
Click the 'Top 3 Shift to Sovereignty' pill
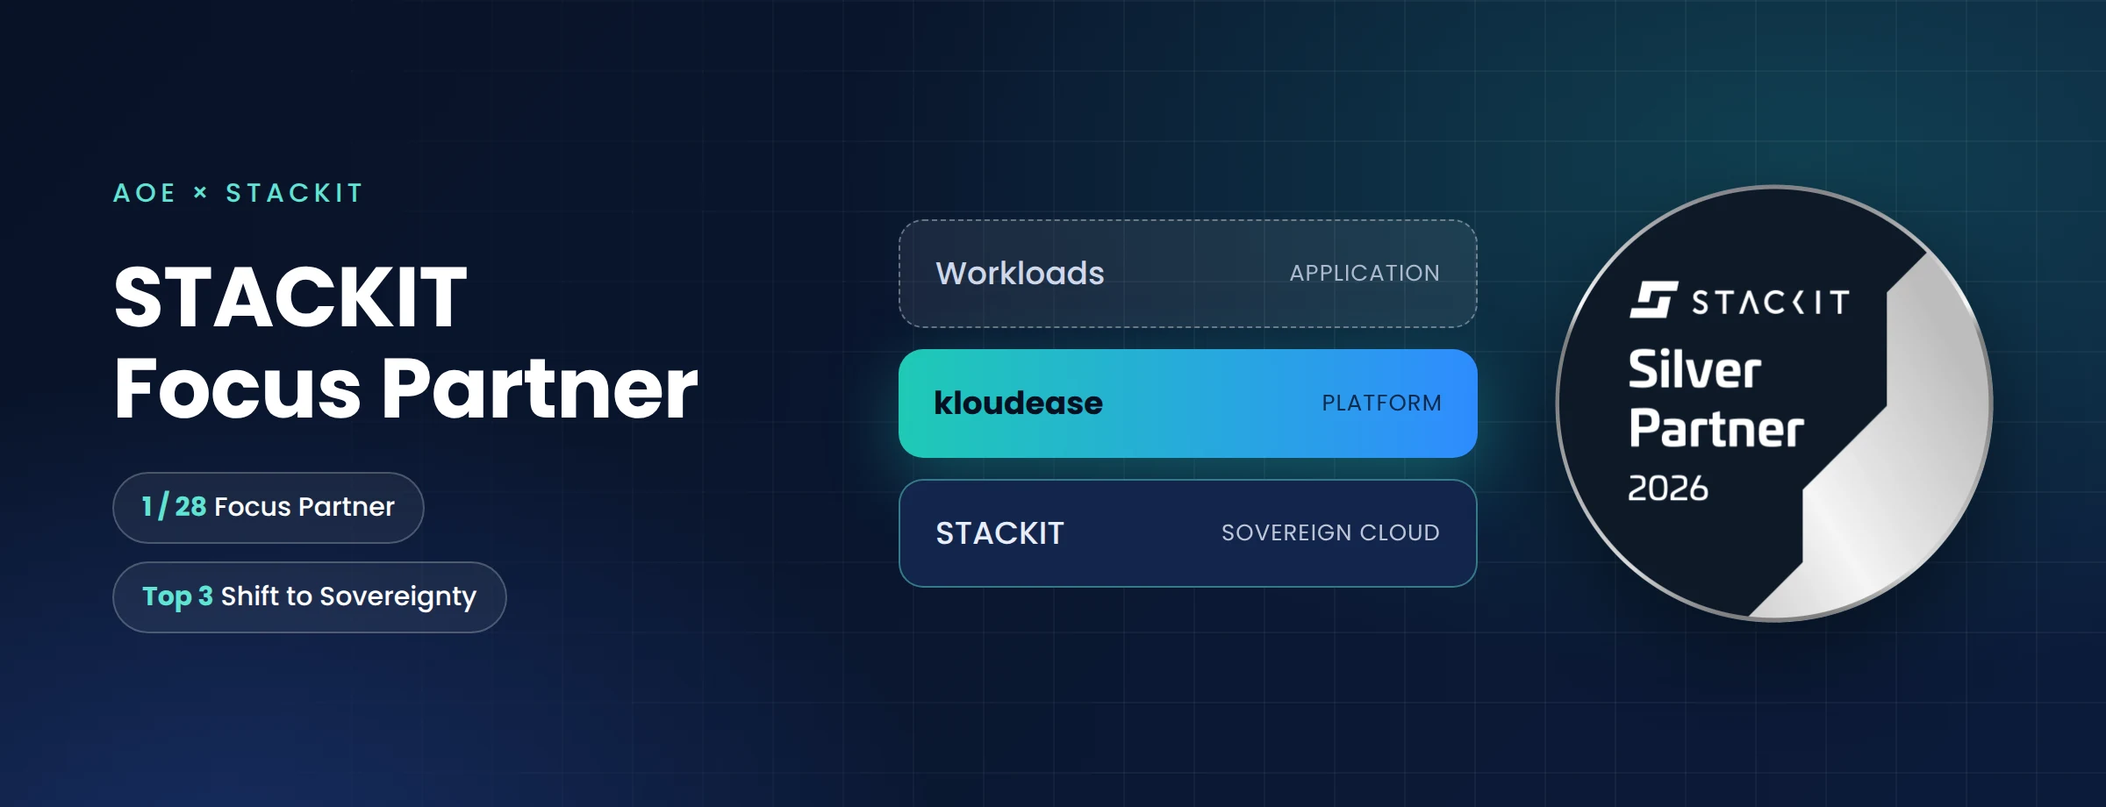[x=310, y=597]
